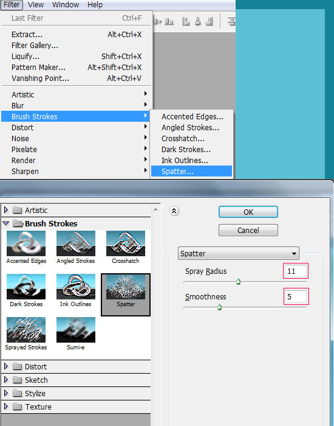Click align right edges toolbar icon
Image resolution: width=334 pixels, height=426 pixels.
[210, 21]
